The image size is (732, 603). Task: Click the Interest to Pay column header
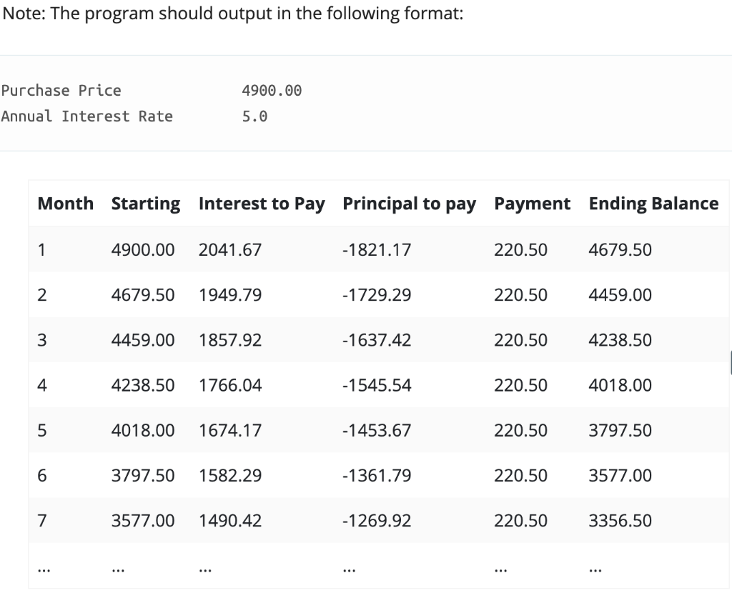(262, 204)
